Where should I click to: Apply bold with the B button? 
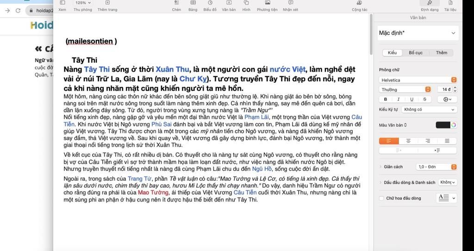386,99
